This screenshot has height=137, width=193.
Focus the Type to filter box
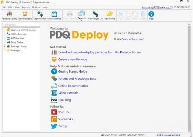21,25
